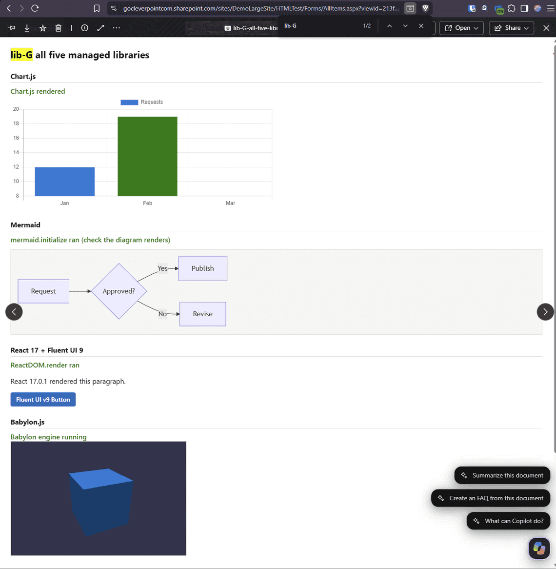Open site settings icon beside the URL

coord(114,8)
